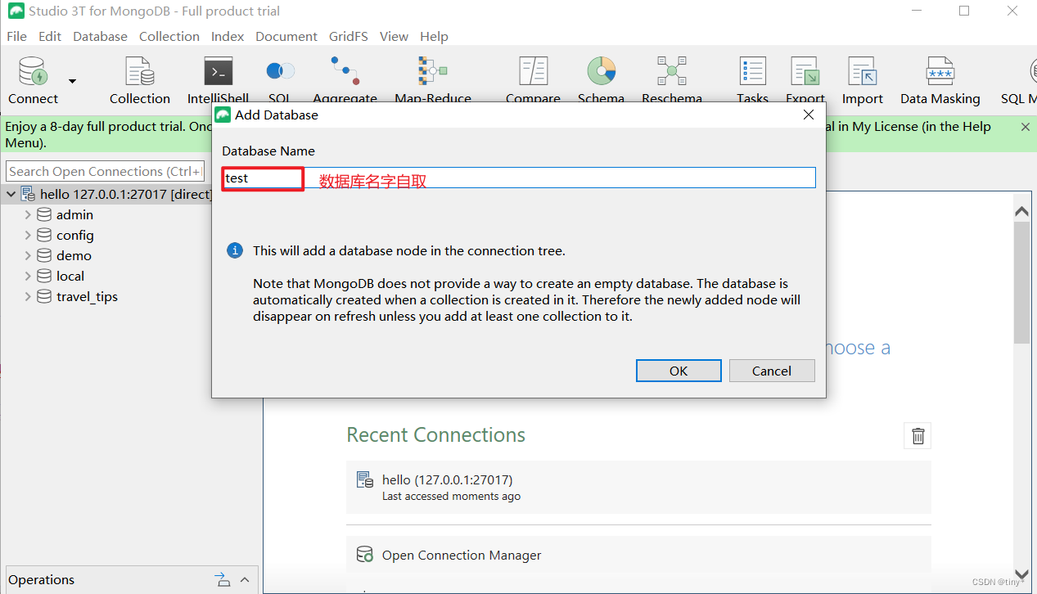Open the Connect dropdown arrow
Screen dimensions: 1037x594
coord(72,81)
